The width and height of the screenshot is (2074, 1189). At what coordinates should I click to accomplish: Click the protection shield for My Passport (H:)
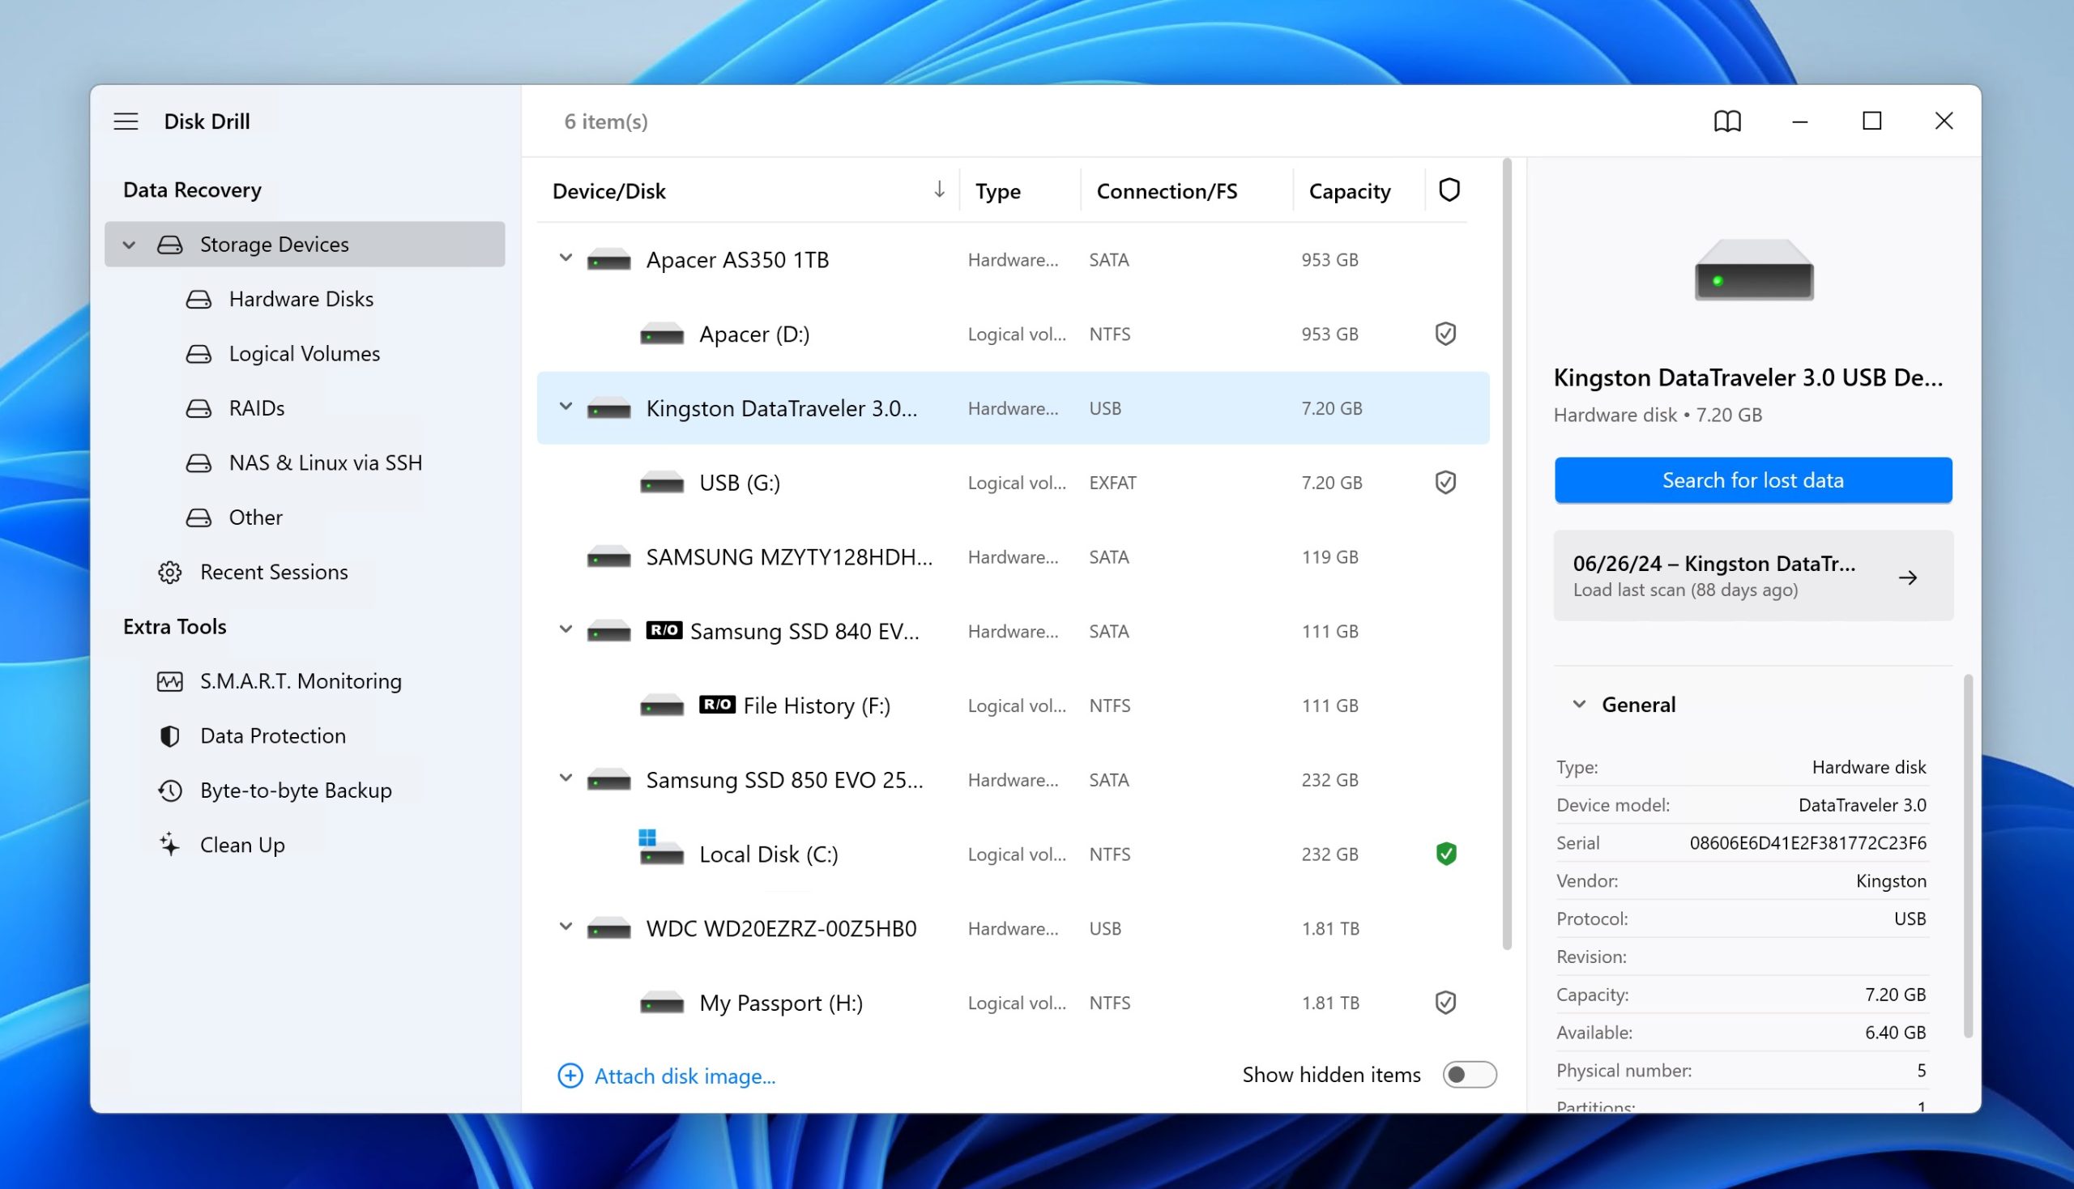point(1445,1002)
